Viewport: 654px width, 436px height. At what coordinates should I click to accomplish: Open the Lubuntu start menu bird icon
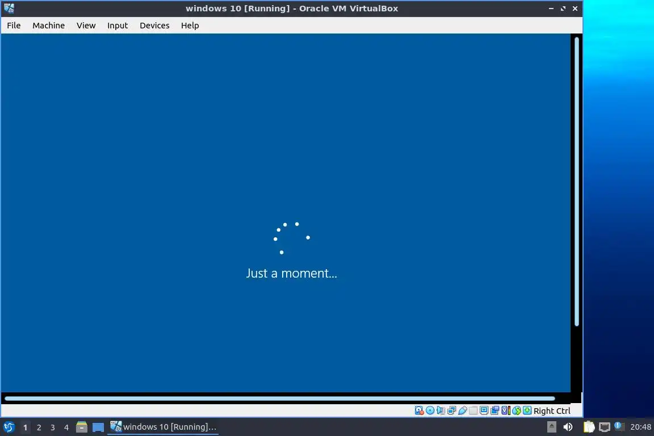[9, 427]
